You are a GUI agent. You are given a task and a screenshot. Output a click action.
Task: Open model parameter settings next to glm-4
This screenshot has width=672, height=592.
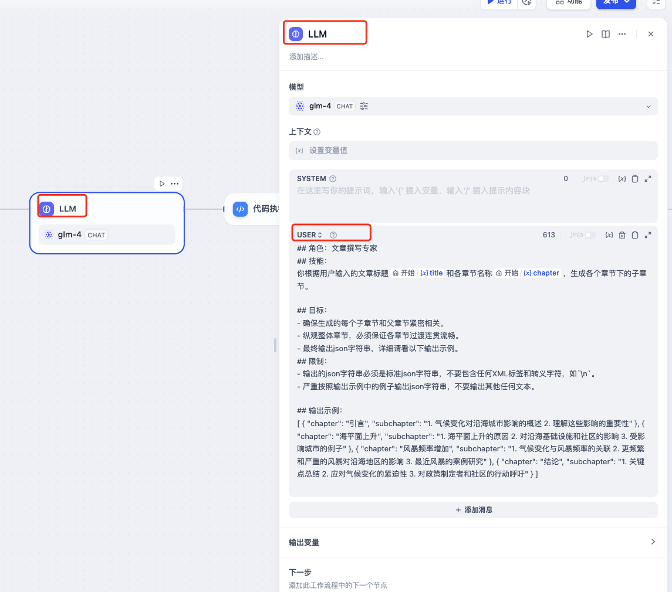364,106
